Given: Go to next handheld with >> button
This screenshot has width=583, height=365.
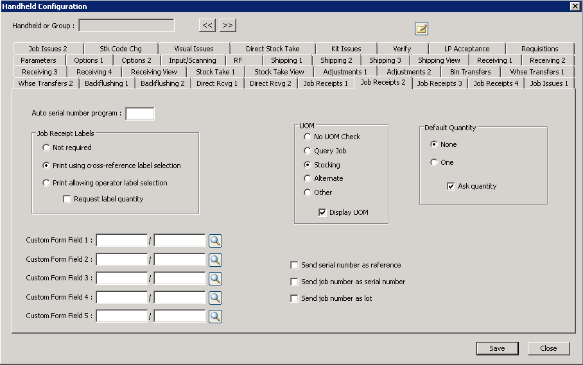Looking at the screenshot, I should (228, 25).
